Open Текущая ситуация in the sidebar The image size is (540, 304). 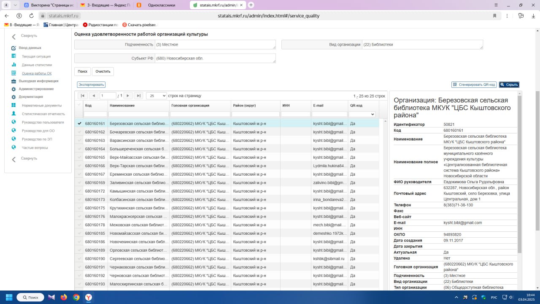(36, 57)
